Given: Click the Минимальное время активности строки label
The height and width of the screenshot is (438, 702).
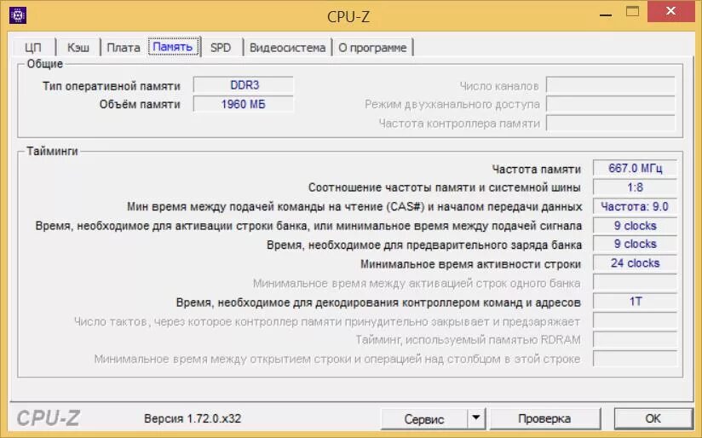Looking at the screenshot, I should point(470,264).
